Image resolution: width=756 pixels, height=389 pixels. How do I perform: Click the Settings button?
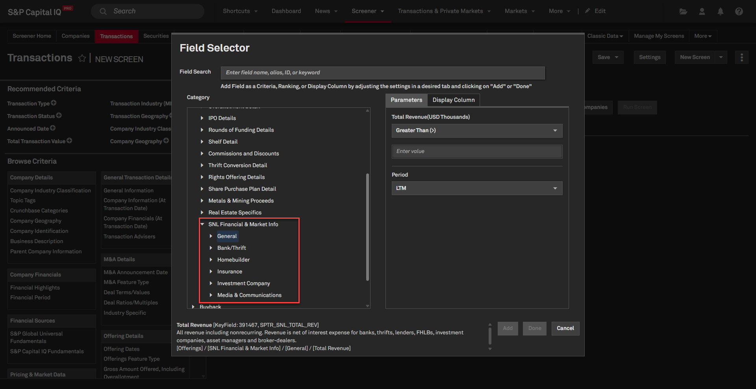650,57
